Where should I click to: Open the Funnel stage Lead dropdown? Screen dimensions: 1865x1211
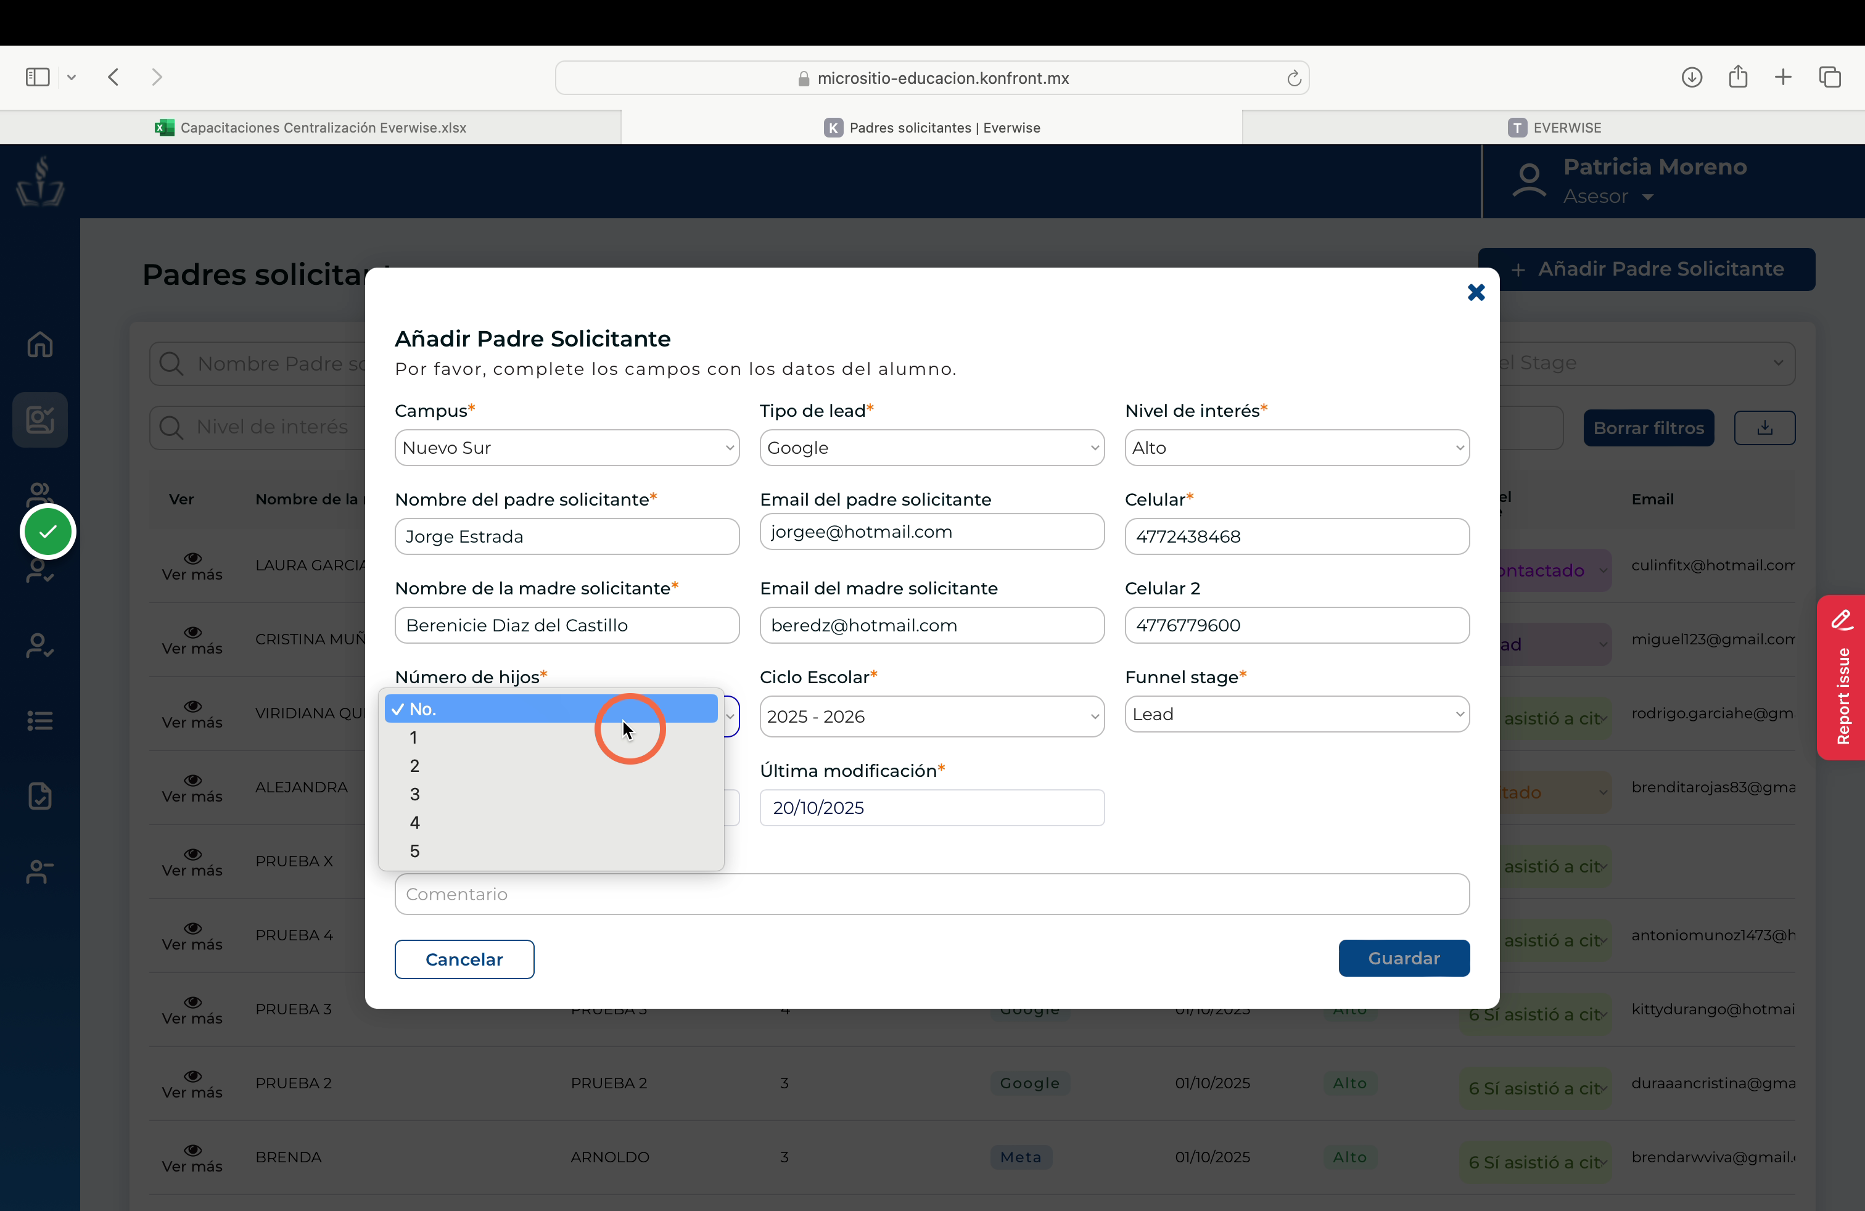pyautogui.click(x=1297, y=713)
